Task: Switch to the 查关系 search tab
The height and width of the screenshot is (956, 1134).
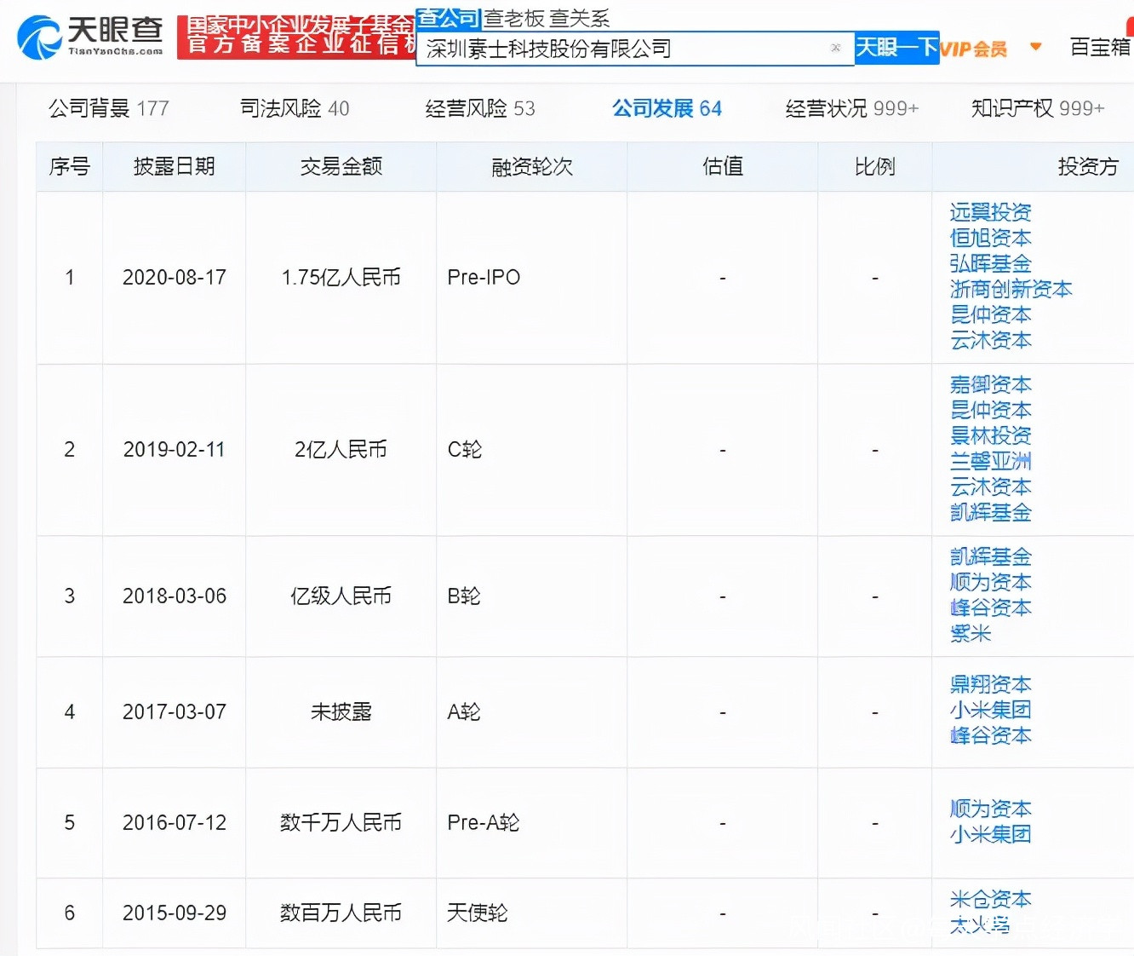Action: pyautogui.click(x=580, y=18)
